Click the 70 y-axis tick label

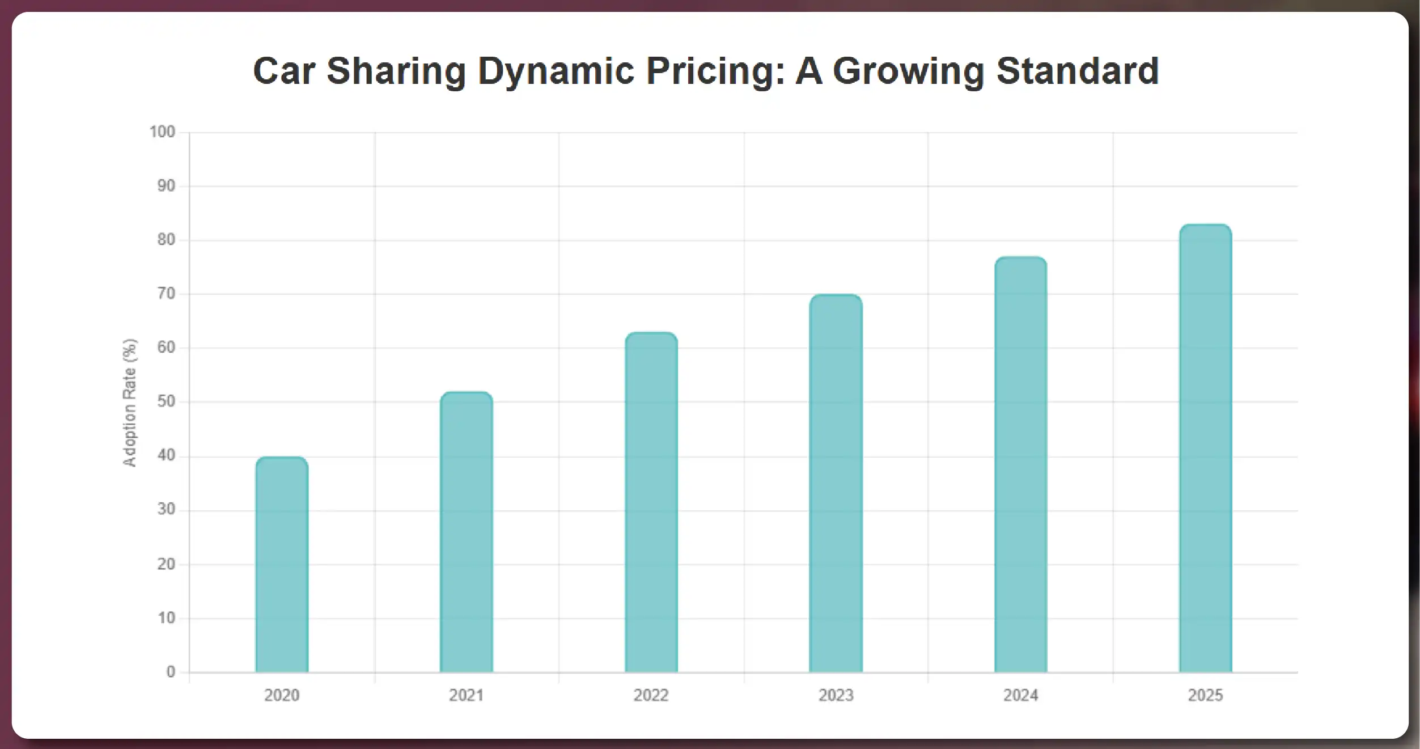pyautogui.click(x=166, y=294)
